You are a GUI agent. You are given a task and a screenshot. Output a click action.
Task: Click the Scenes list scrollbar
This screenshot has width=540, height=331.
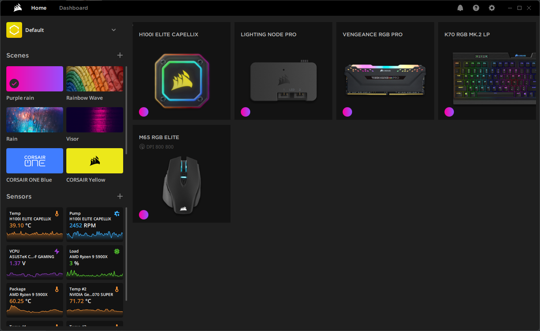pyautogui.click(x=126, y=110)
